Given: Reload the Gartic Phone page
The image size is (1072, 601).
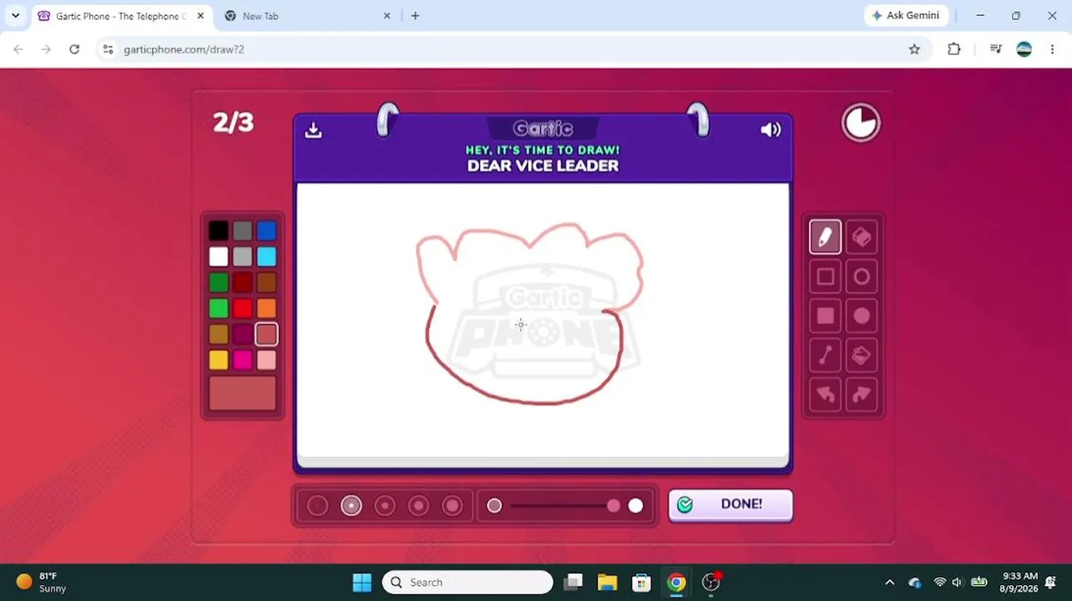Looking at the screenshot, I should point(74,49).
